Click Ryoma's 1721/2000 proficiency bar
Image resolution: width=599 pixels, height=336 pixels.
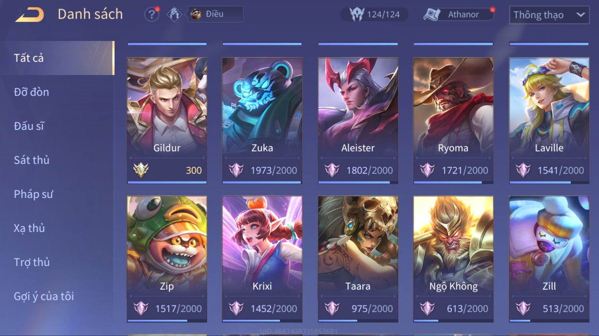pos(453,182)
